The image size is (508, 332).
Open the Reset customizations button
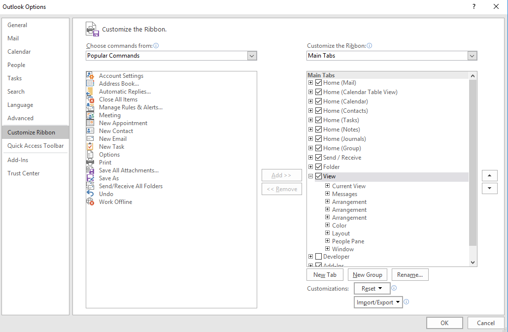[x=372, y=288]
